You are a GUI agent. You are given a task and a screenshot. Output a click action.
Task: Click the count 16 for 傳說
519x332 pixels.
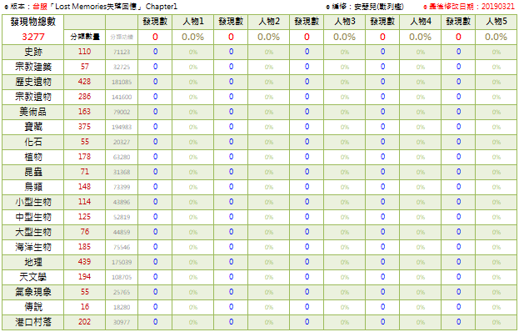pyautogui.click(x=85, y=306)
